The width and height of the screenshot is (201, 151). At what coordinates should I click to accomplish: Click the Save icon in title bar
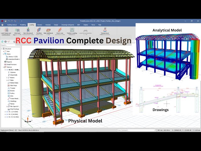tap(6, 21)
